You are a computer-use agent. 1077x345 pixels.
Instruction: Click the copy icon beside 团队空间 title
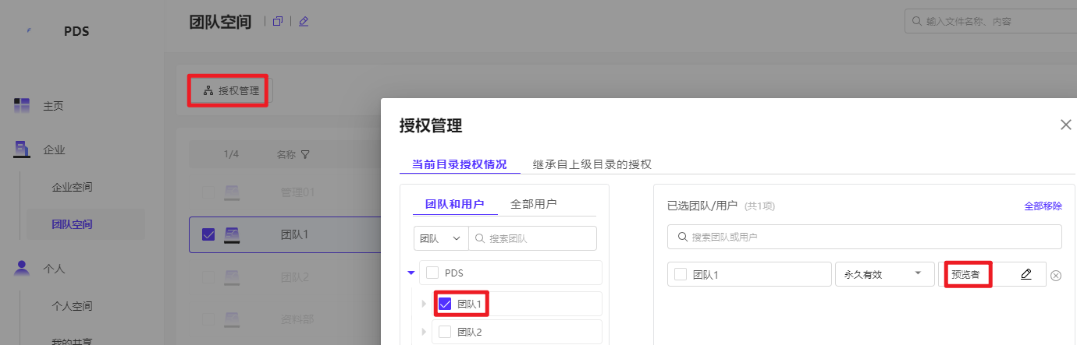(278, 21)
